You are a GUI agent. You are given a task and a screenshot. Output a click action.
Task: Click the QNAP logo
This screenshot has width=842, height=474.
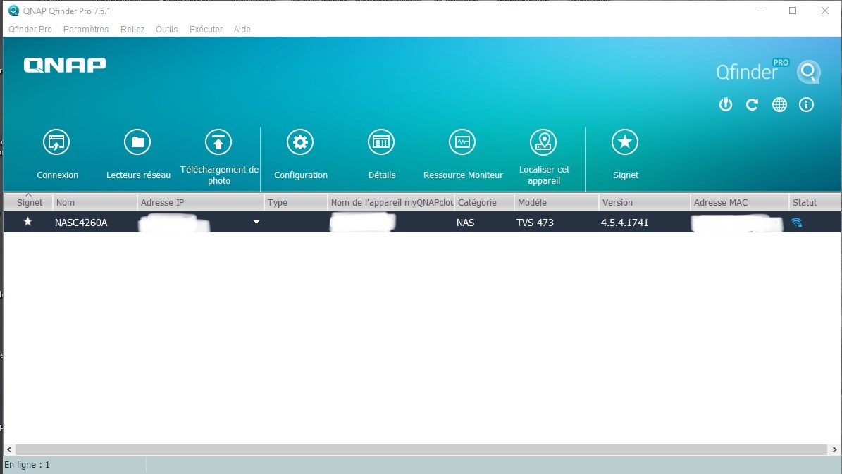[65, 65]
